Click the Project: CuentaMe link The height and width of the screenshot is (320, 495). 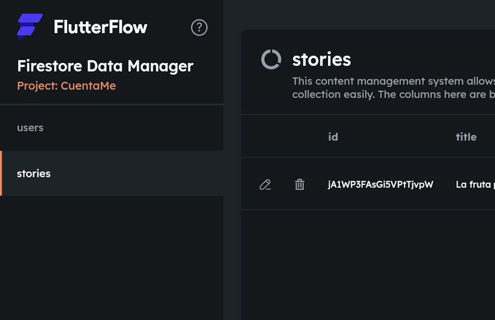pos(66,86)
